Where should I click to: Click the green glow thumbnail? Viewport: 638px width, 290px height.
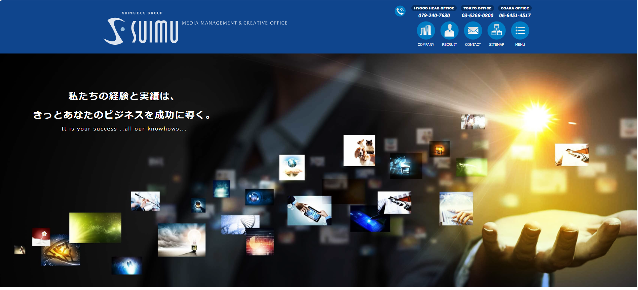point(95,228)
